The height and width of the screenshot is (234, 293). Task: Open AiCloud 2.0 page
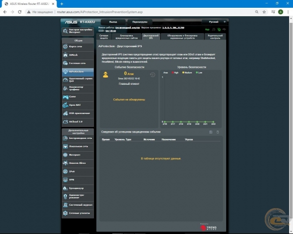(78, 122)
